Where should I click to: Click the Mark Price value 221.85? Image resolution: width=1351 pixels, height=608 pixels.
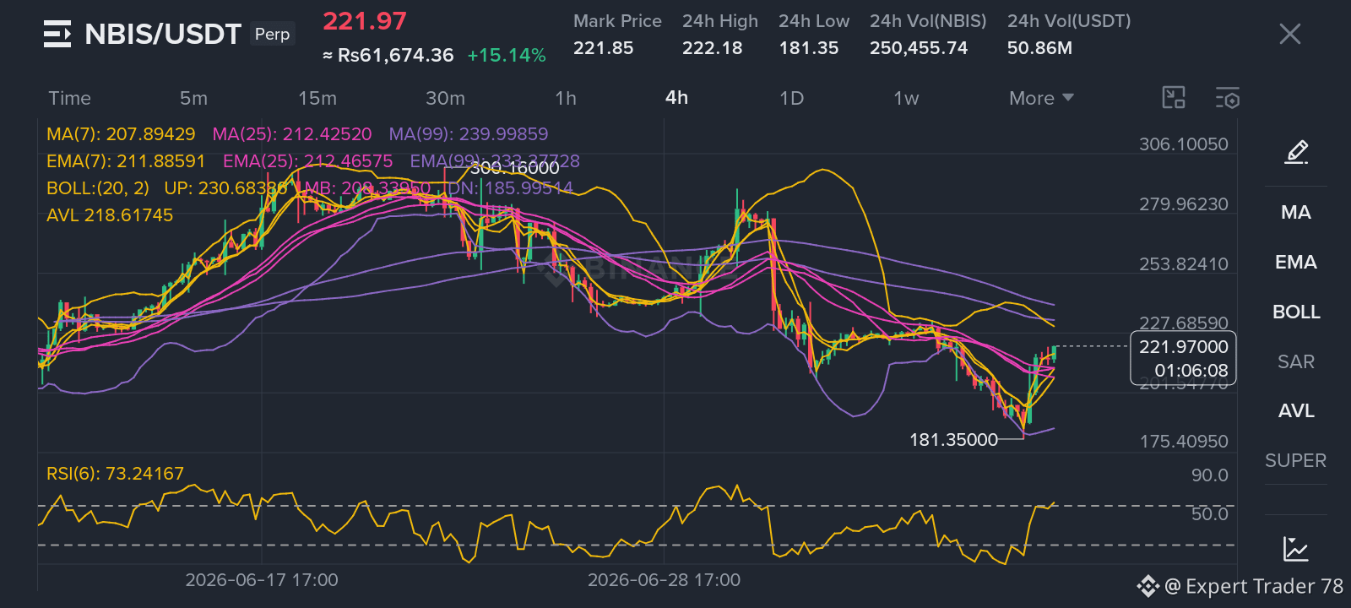[x=603, y=48]
